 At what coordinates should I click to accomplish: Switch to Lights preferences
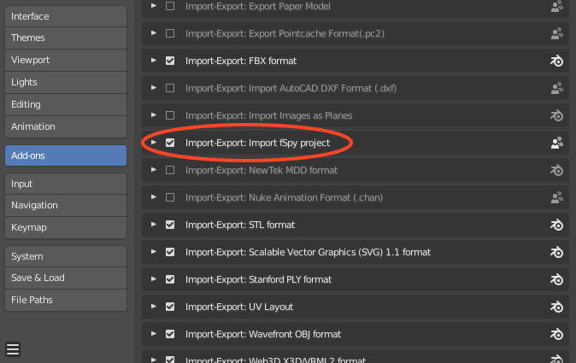tap(66, 82)
